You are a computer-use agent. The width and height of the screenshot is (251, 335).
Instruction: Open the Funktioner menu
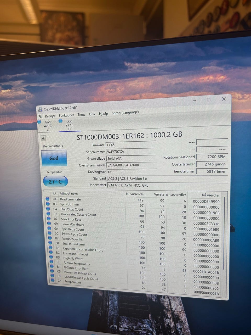coord(66,115)
